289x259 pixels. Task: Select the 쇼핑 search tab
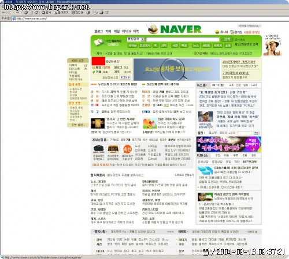coord(228,46)
